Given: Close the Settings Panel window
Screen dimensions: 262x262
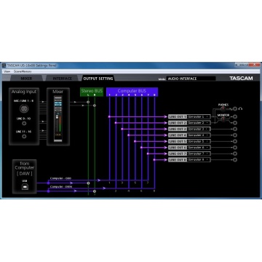Looking at the screenshot, I should click(x=255, y=65).
